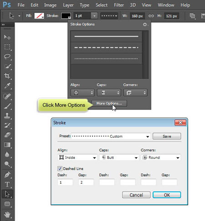This screenshot has width=205, height=221.
Task: Open the Type menu
Action: pos(84,5)
